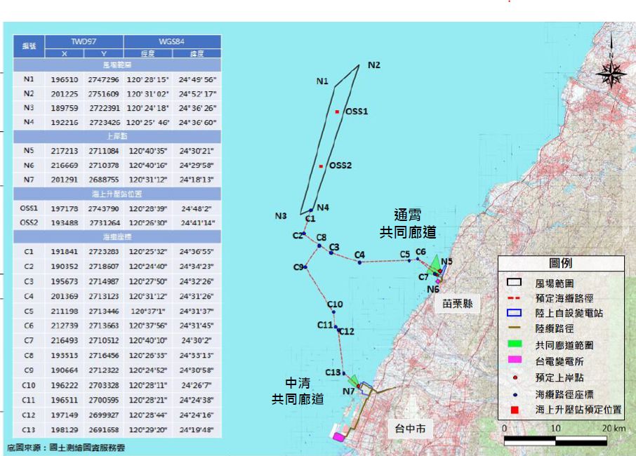Click the C13 cable point near Taichung
Viewport: 636px width, 456px height.
pos(344,373)
